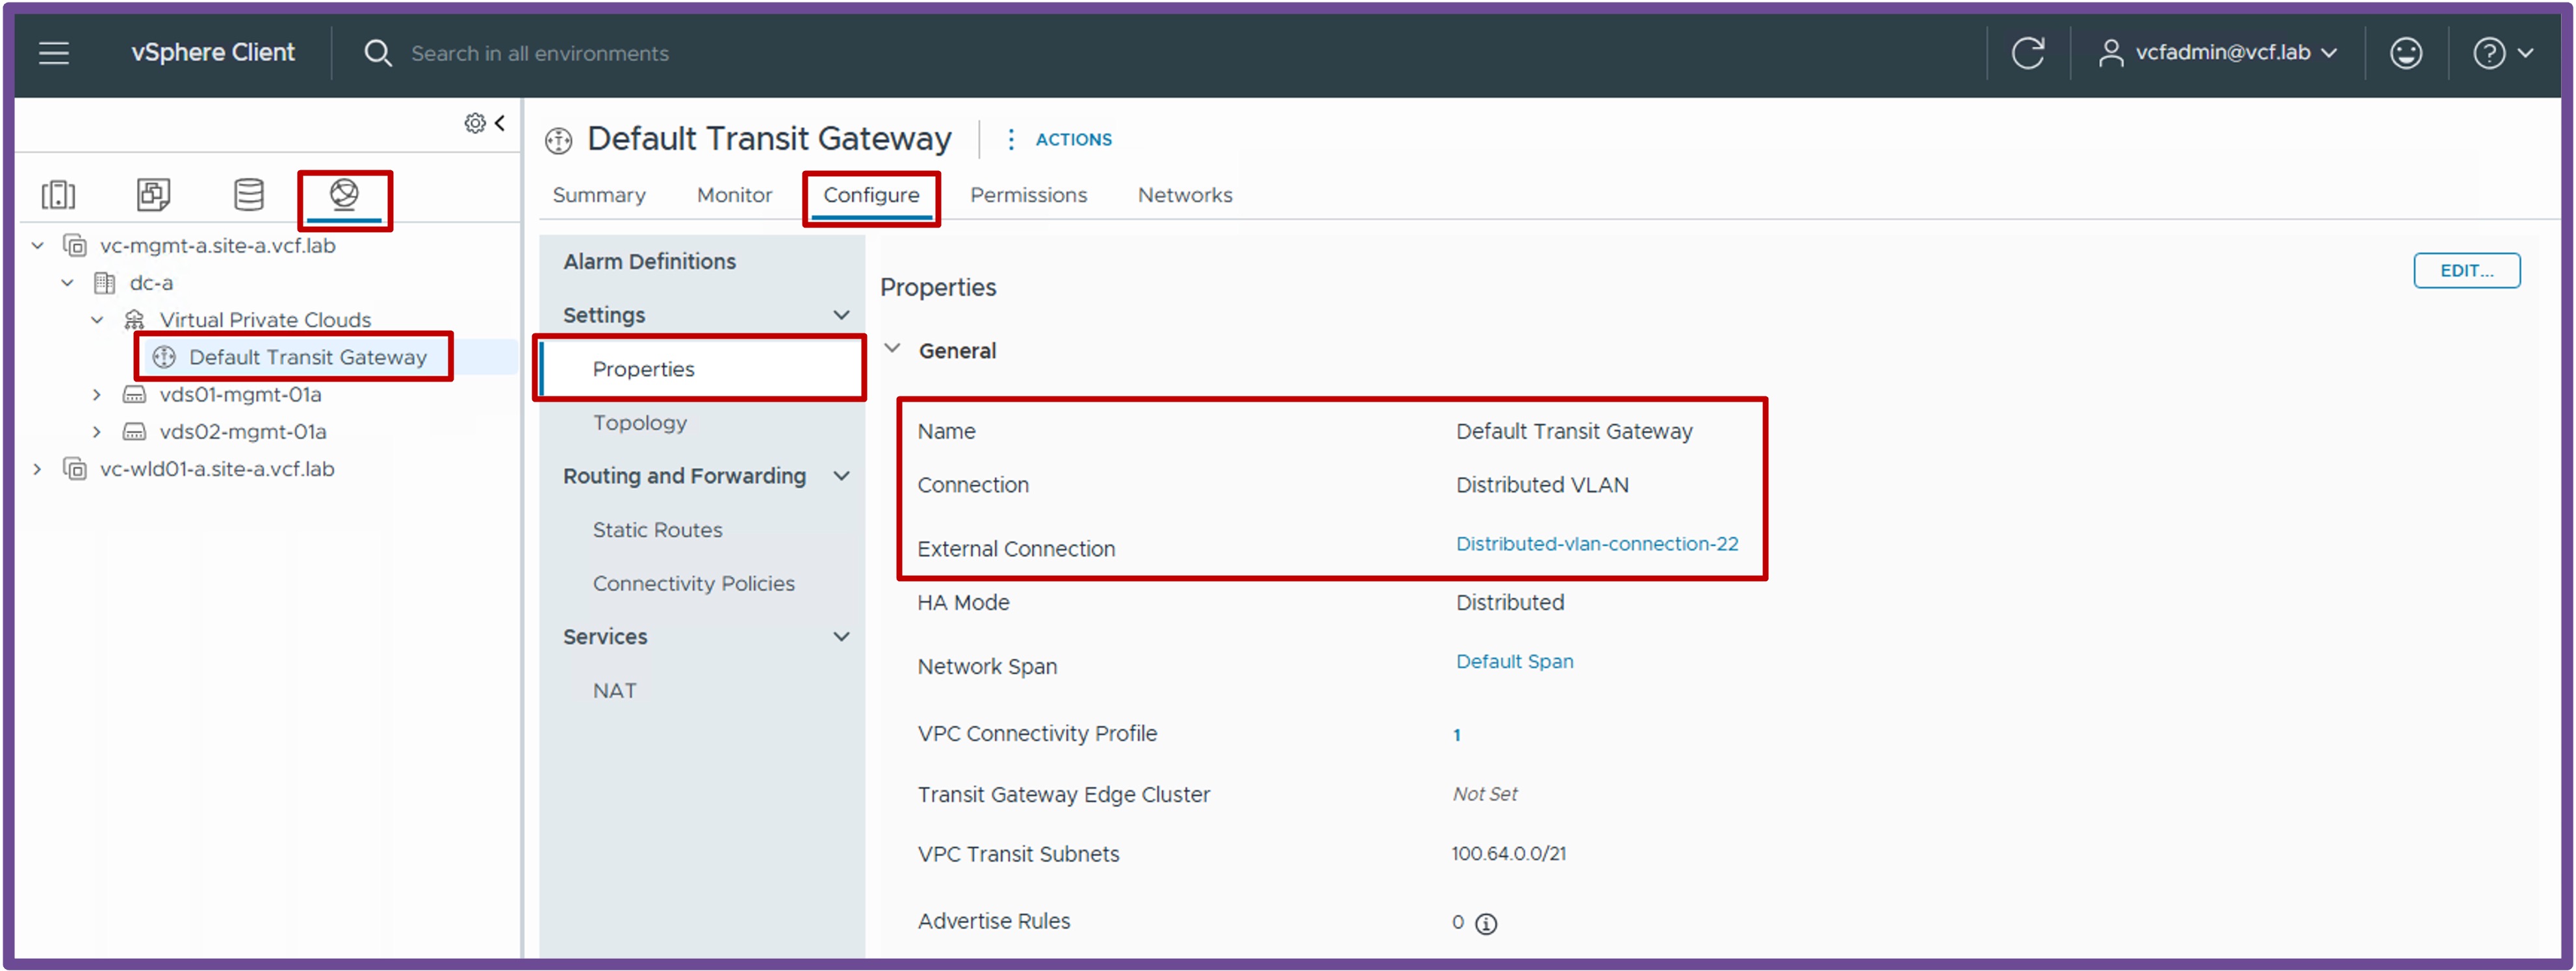Expand the vc-wld01-a.site-a.vcf.lab node
This screenshot has height=971, width=2576.
(x=38, y=469)
